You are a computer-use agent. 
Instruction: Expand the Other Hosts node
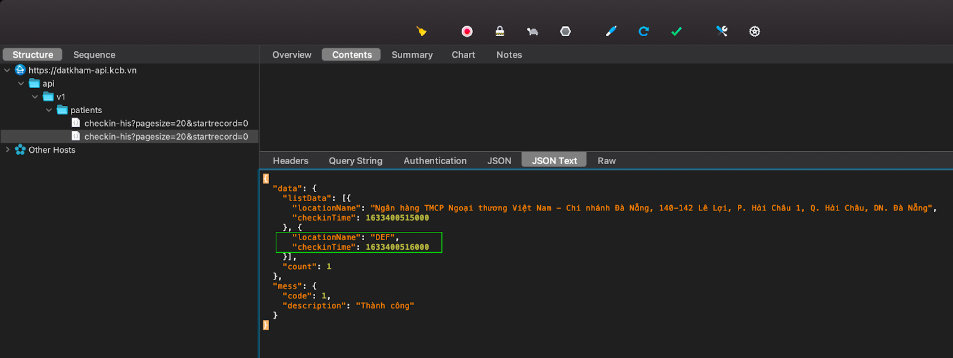(x=7, y=150)
